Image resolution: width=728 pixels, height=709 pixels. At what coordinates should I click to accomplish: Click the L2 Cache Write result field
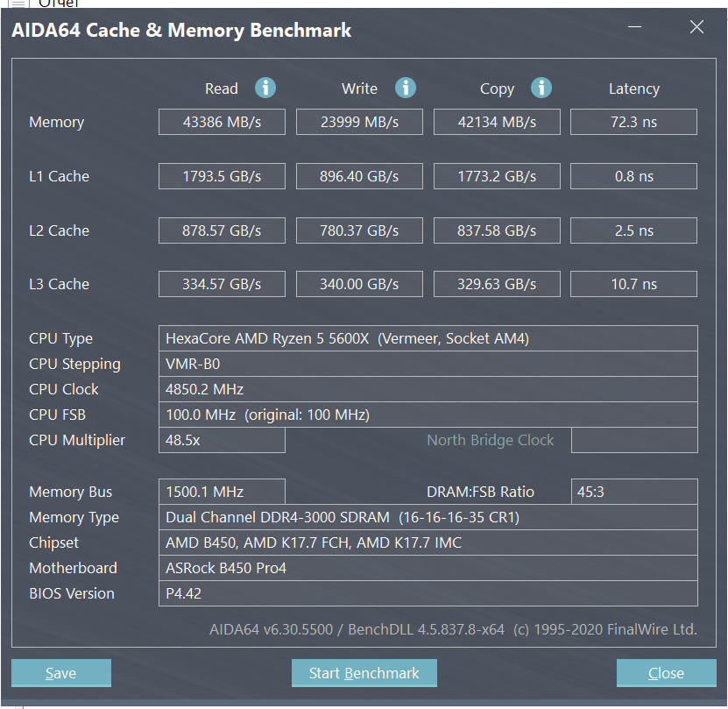pos(359,230)
